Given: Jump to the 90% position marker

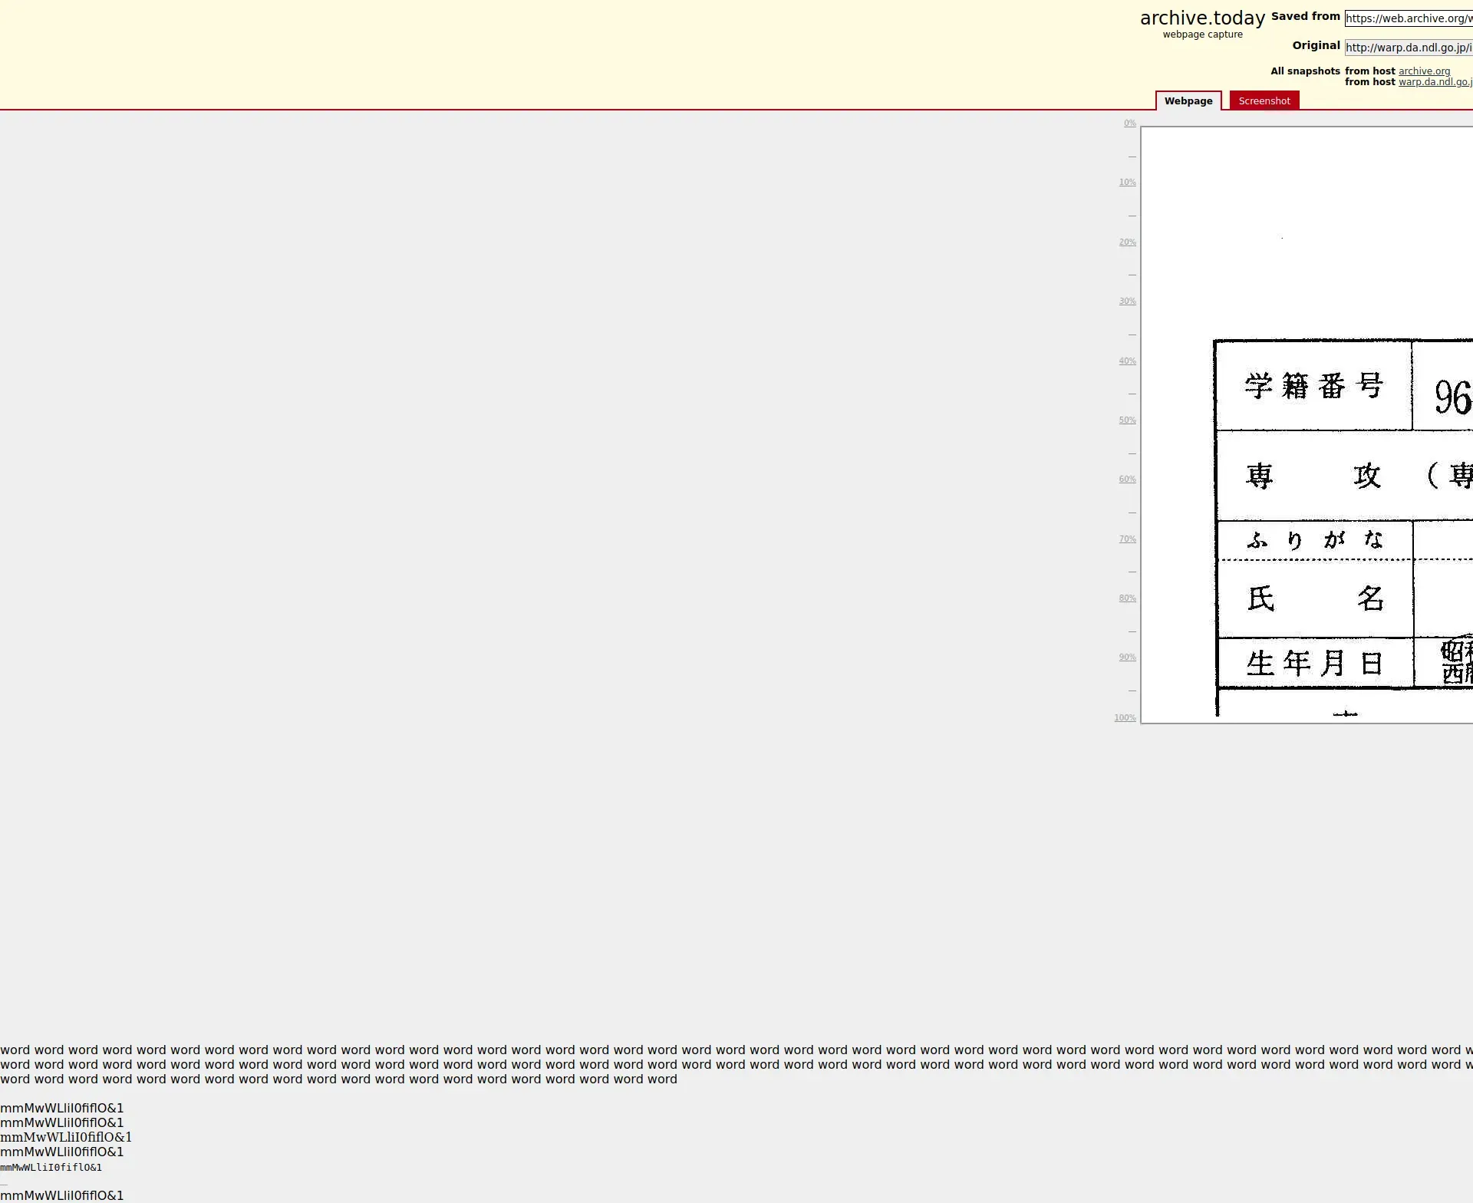Looking at the screenshot, I should point(1127,658).
